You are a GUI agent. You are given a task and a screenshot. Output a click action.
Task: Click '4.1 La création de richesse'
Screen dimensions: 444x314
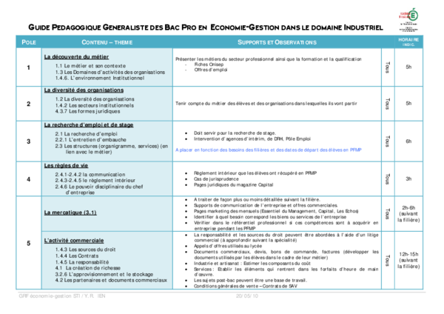click(88, 268)
